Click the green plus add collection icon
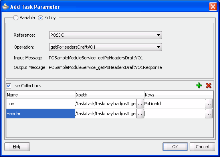This screenshot has height=157, width=220. [x=199, y=85]
